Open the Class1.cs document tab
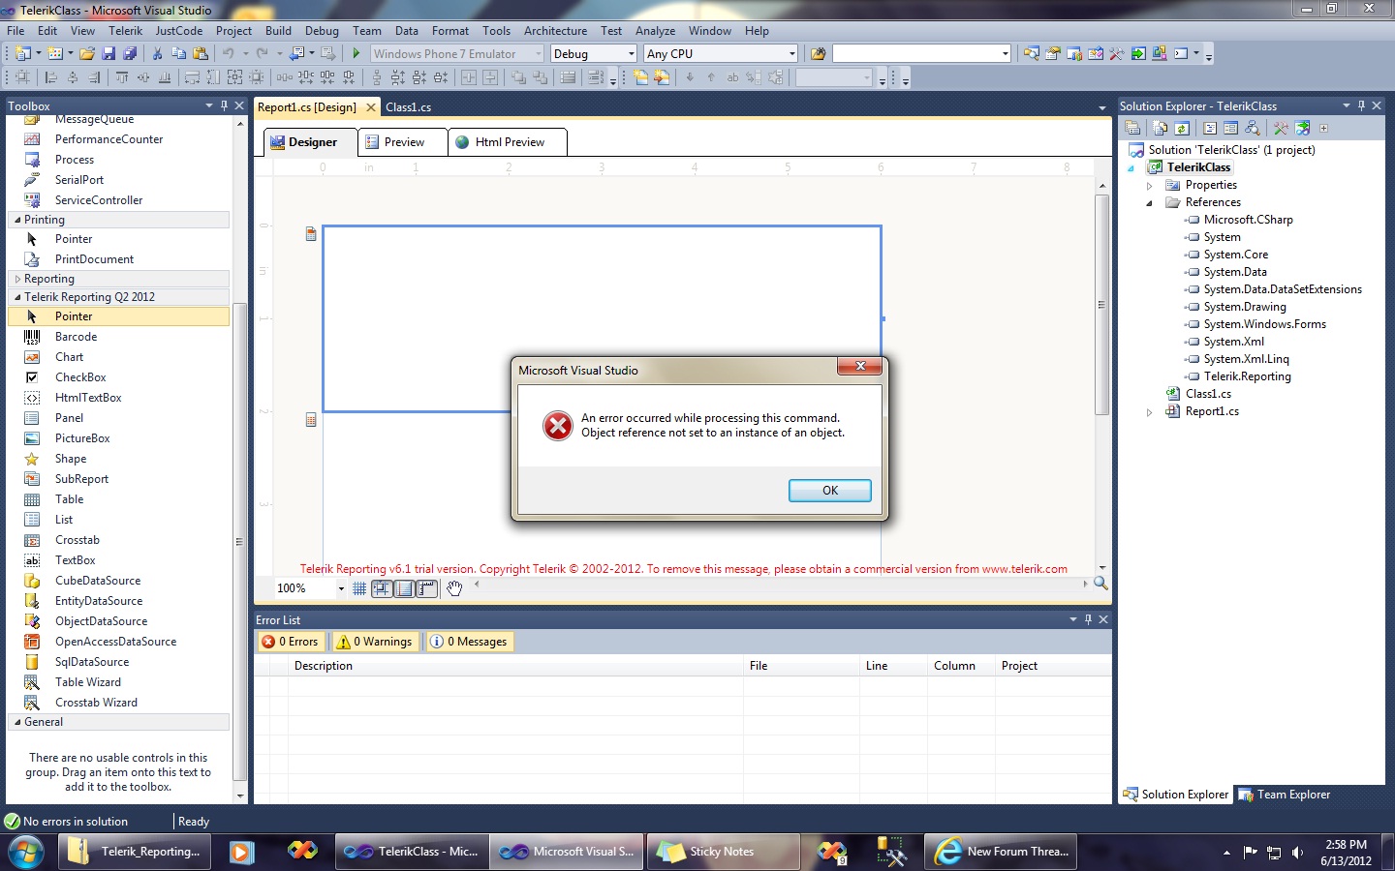This screenshot has height=871, width=1395. coord(408,107)
